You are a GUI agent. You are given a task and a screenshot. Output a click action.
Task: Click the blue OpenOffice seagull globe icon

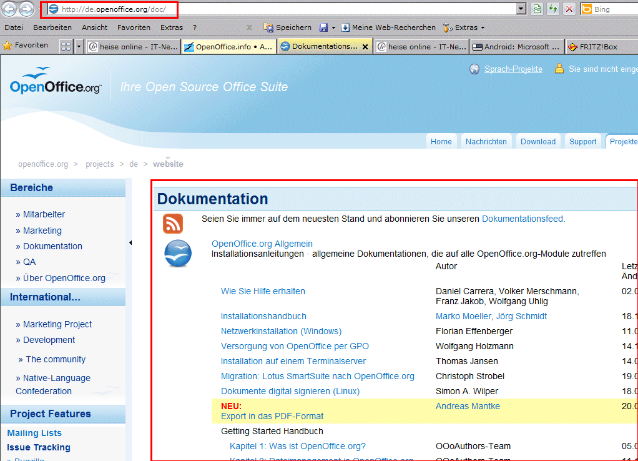[178, 254]
